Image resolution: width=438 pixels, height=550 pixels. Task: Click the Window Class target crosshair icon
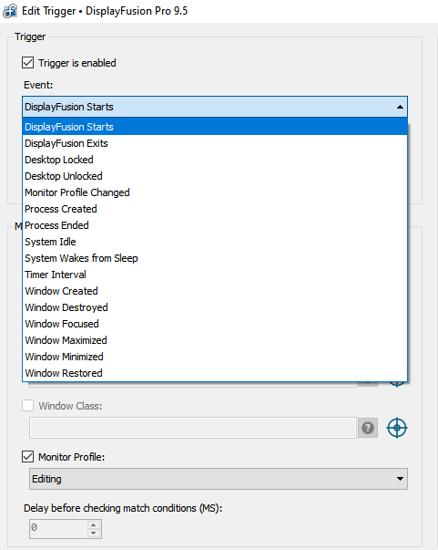(x=397, y=428)
